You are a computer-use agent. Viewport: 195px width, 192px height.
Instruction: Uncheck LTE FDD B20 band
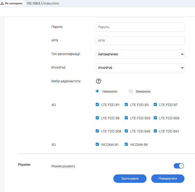tap(126, 118)
